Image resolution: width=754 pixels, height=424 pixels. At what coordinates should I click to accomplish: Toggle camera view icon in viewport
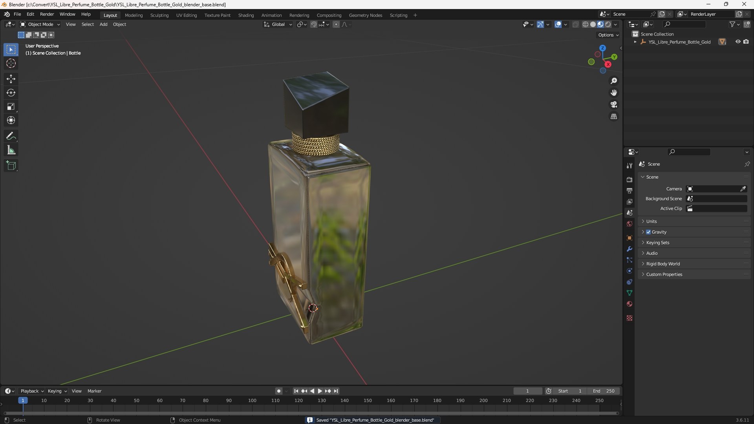point(614,105)
